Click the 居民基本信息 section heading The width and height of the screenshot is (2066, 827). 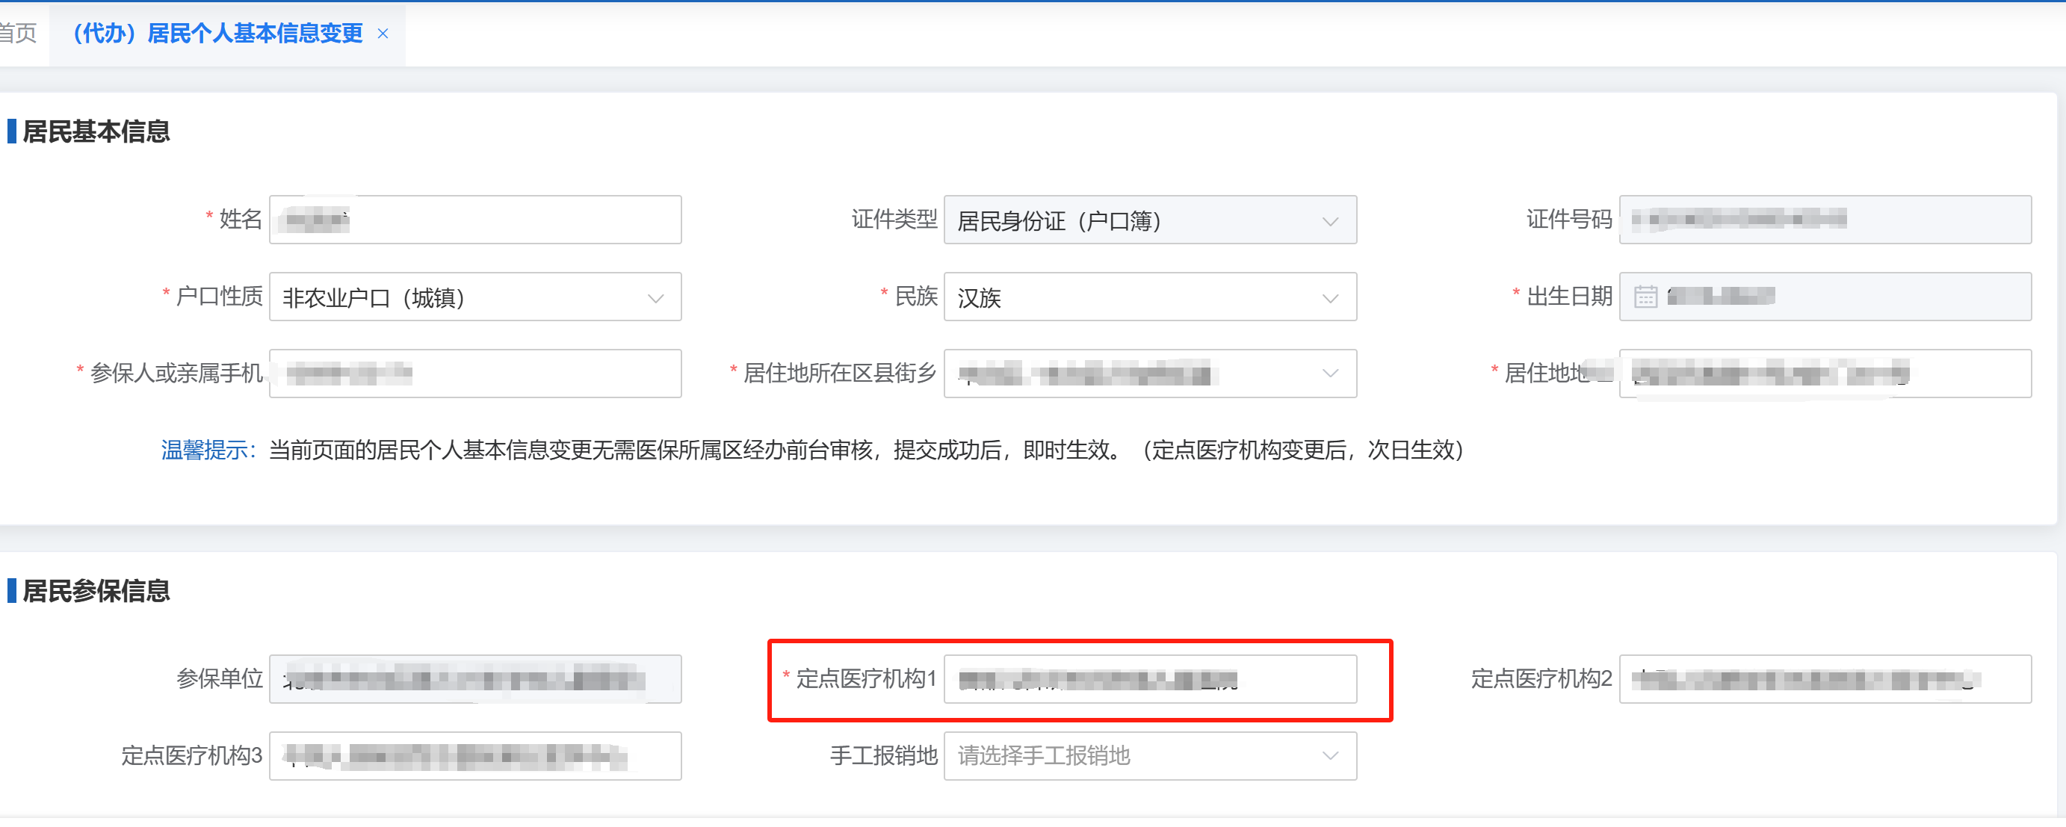point(96,131)
